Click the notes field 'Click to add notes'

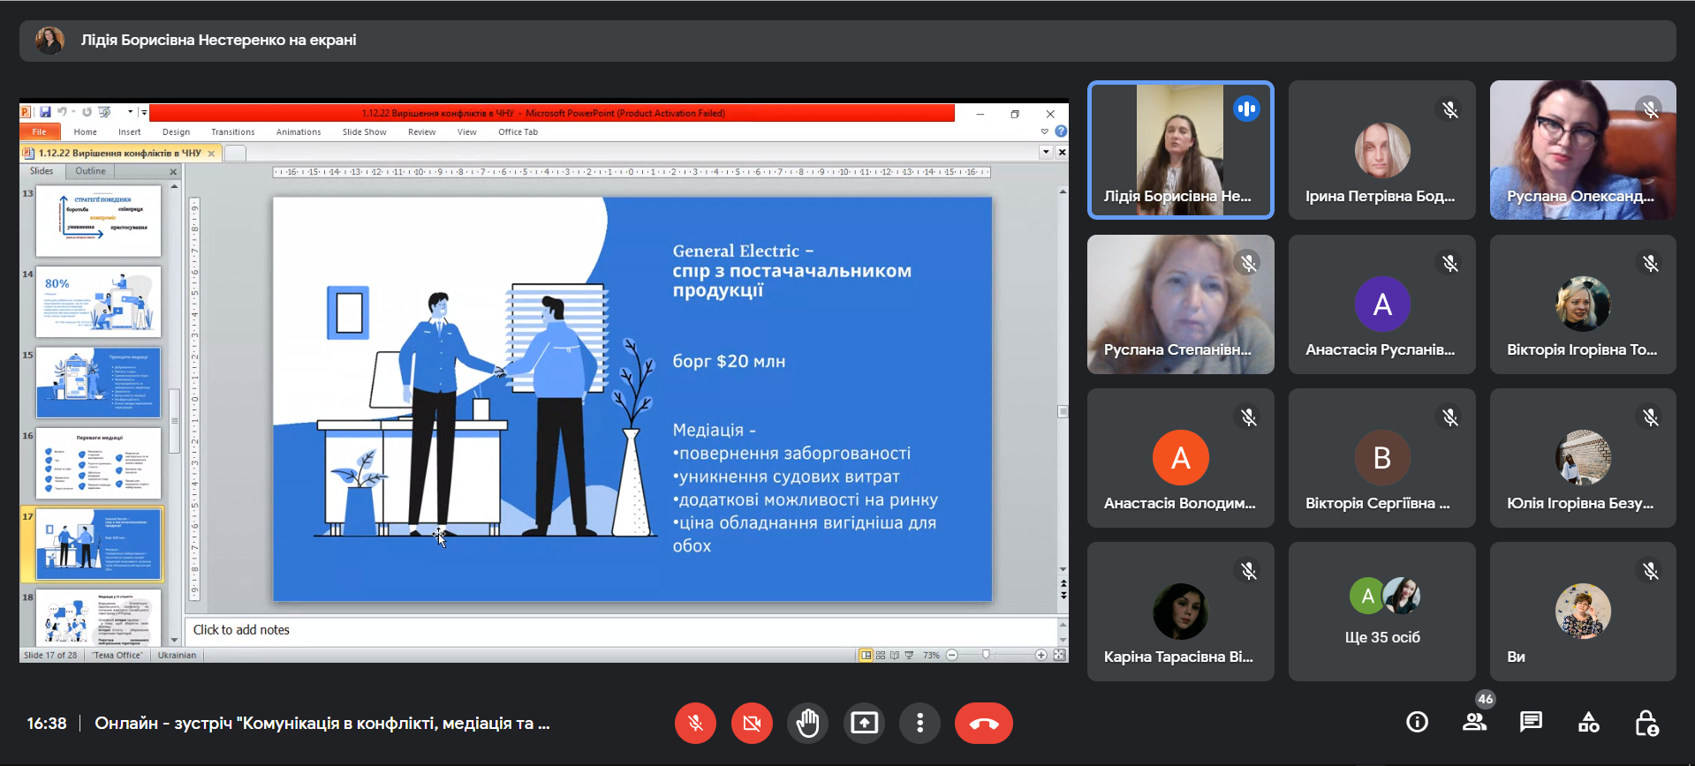point(622,630)
